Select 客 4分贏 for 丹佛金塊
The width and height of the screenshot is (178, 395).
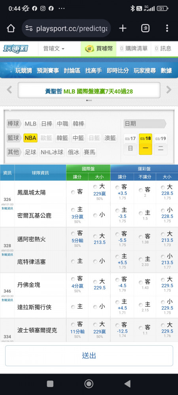coord(73,279)
